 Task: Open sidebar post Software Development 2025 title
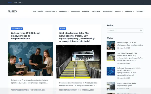(129, 71)
